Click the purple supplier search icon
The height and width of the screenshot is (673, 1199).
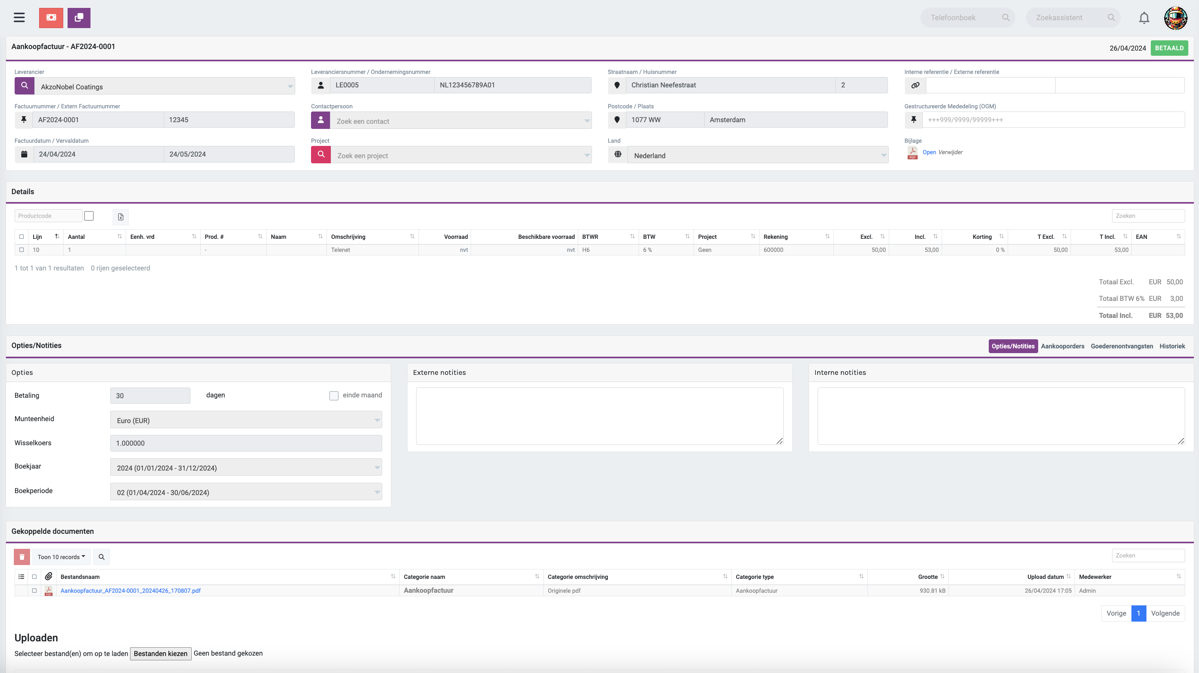(x=25, y=86)
